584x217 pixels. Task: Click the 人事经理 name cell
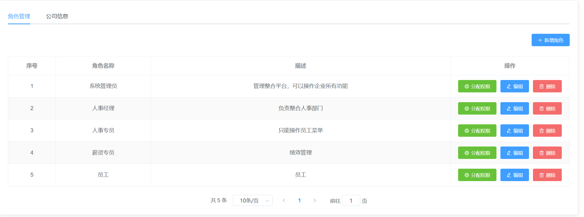[x=103, y=108]
